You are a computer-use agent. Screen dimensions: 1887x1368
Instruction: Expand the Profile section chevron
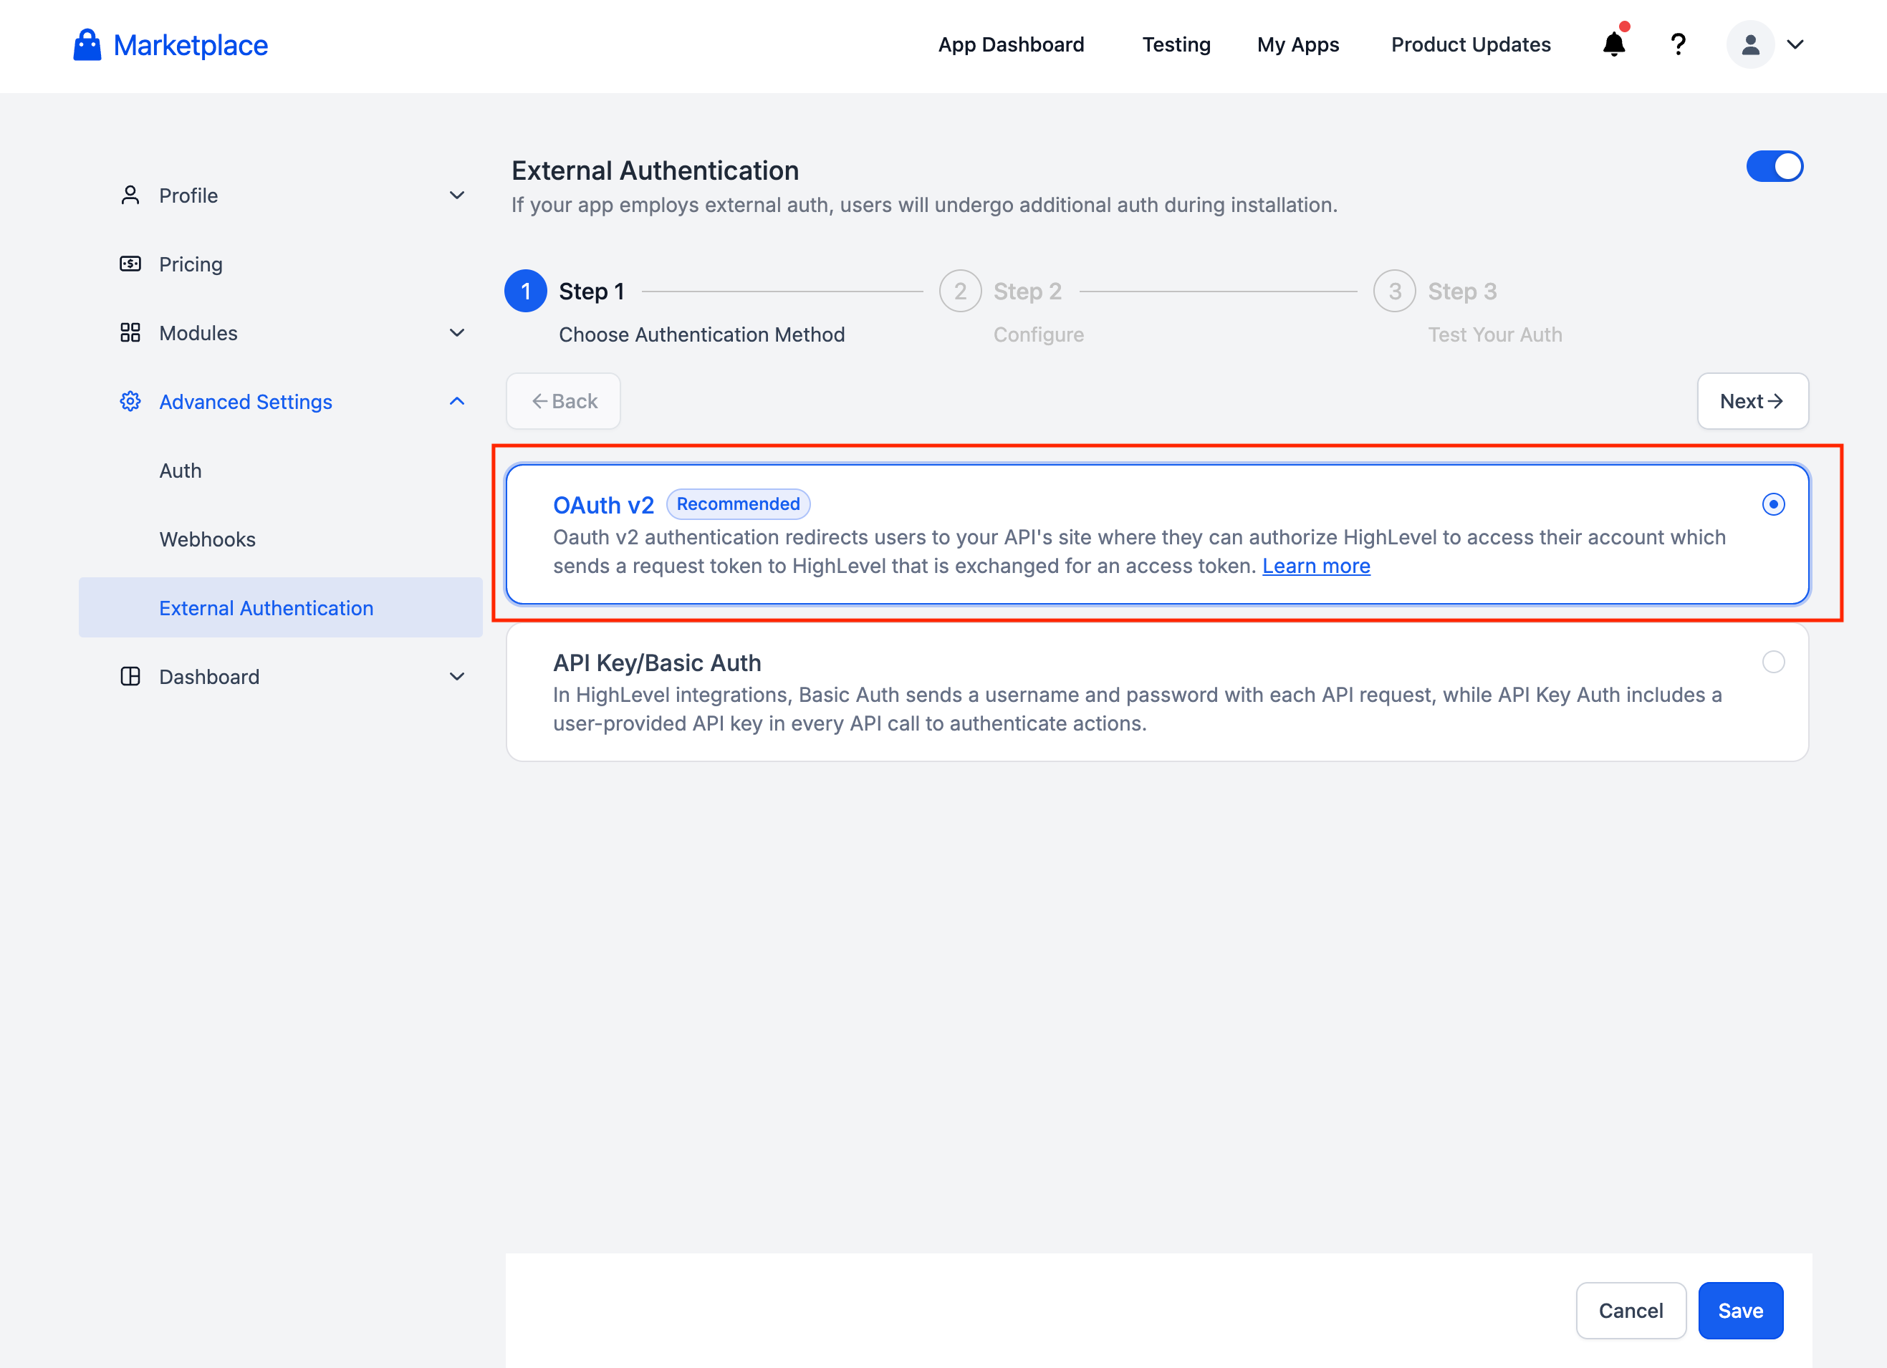coord(457,196)
